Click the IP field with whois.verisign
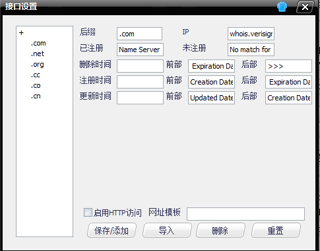Viewport: 320px width, 251px height. (251, 34)
